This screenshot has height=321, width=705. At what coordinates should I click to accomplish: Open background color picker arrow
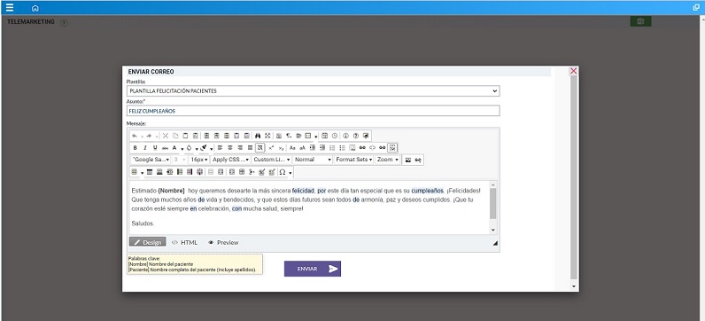197,149
